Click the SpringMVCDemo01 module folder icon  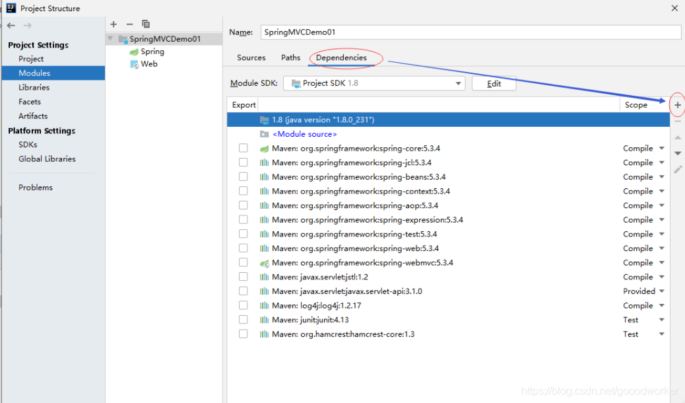point(123,40)
